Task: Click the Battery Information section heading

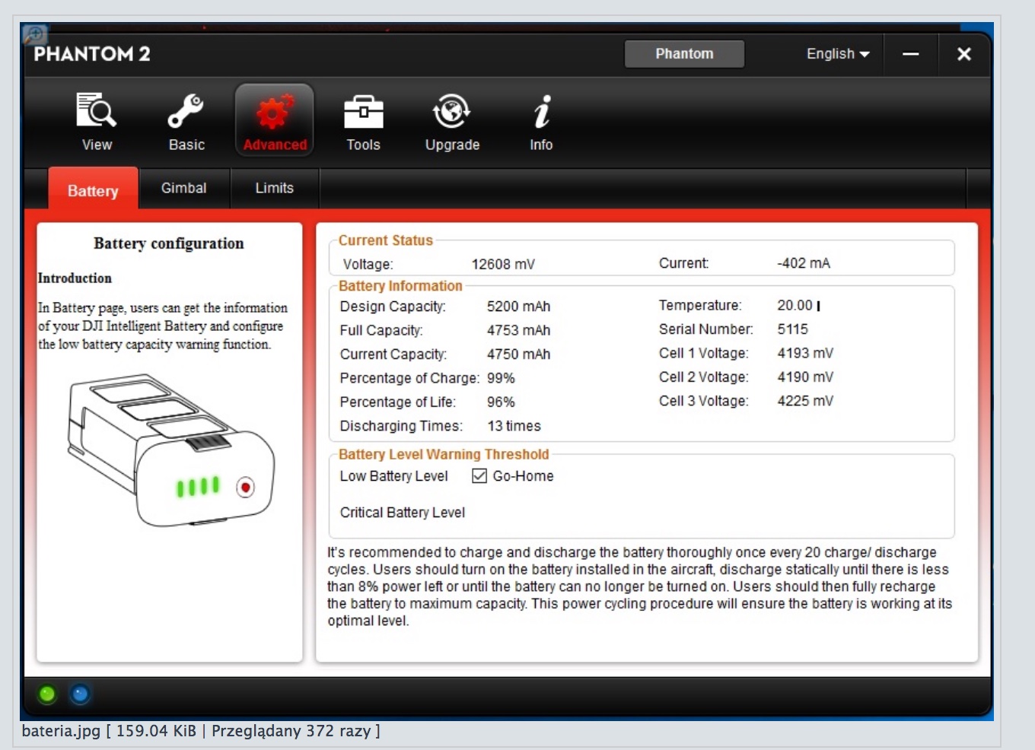Action: 400,286
